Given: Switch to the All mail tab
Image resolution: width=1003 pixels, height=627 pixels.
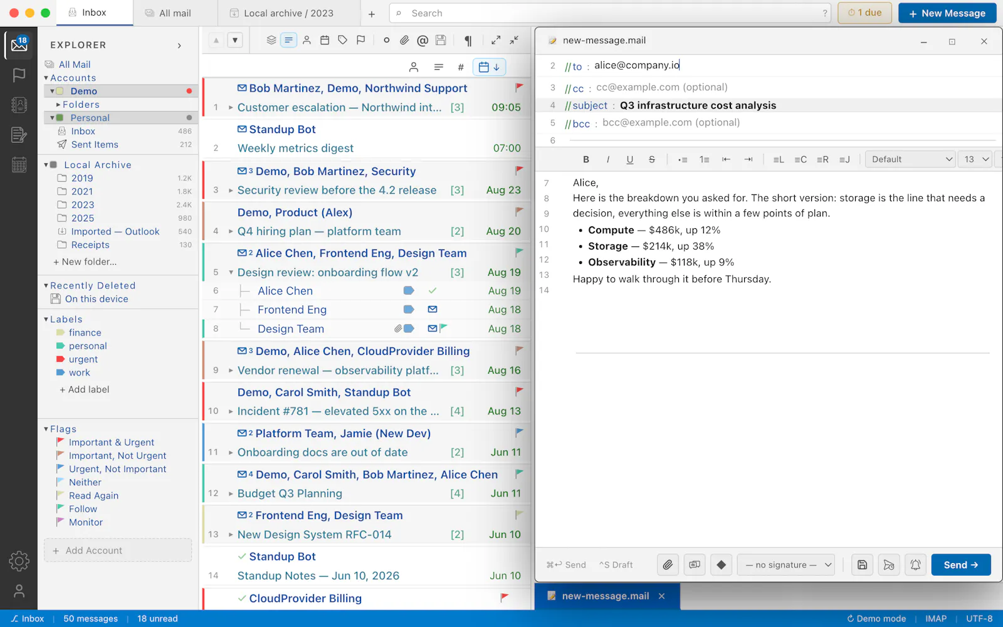Looking at the screenshot, I should 175,13.
